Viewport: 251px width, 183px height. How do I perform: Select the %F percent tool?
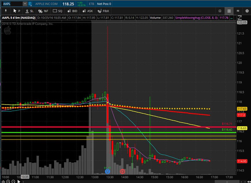(43, 11)
